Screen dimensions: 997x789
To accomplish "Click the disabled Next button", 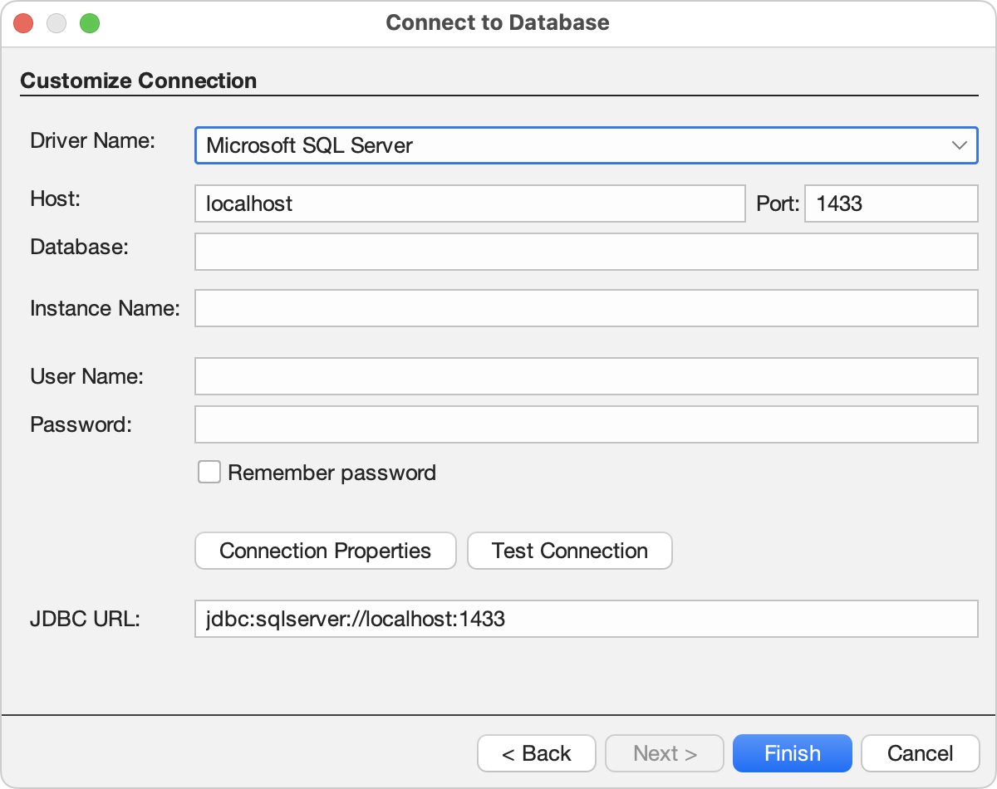I will [664, 753].
